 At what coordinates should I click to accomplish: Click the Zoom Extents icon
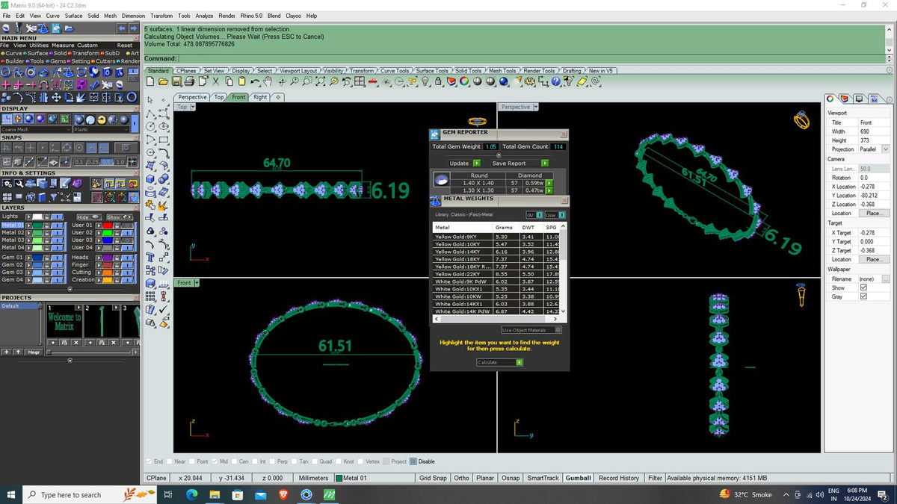pyautogui.click(x=321, y=81)
